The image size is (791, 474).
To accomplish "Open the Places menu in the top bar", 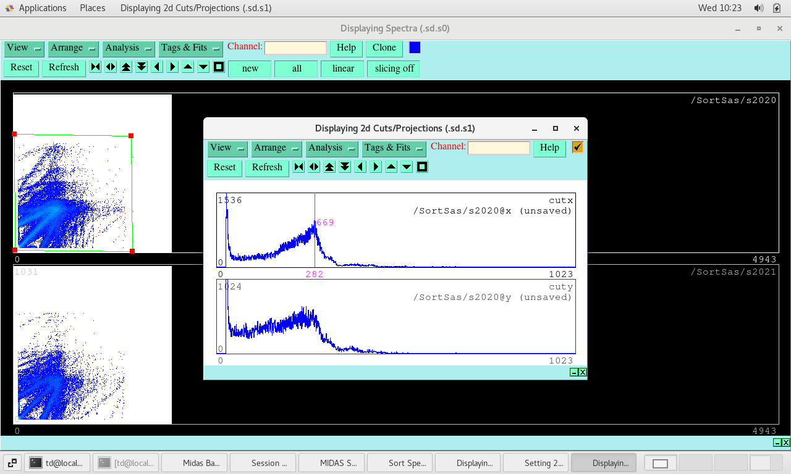I will [92, 8].
